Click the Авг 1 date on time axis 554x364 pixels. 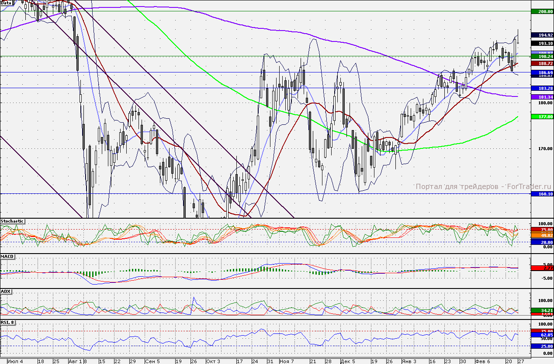(x=74, y=361)
